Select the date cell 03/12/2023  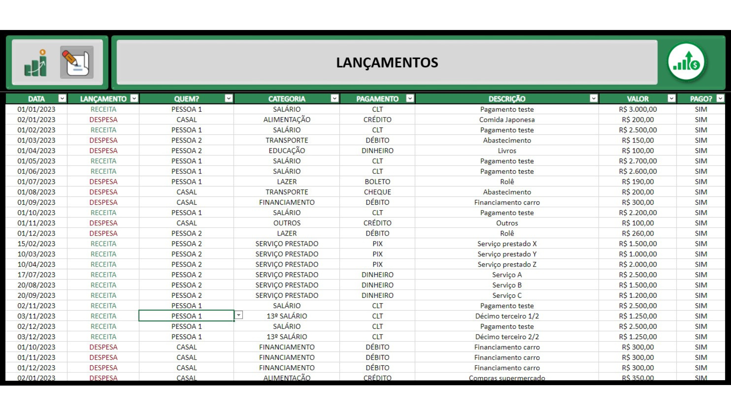pos(36,337)
